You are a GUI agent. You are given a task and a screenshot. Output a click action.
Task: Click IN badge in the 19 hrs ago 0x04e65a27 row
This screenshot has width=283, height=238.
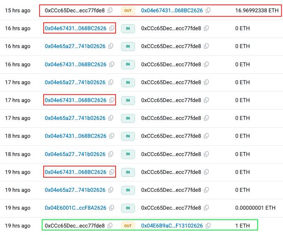point(128,190)
